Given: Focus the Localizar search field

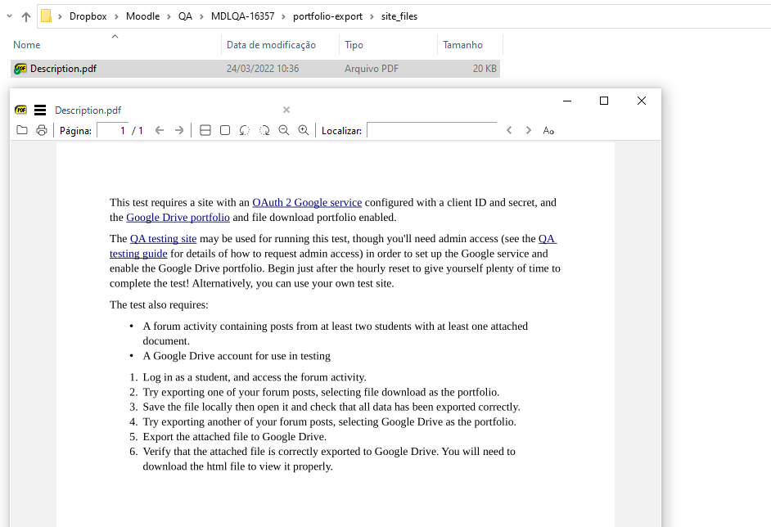Looking at the screenshot, I should coord(432,130).
